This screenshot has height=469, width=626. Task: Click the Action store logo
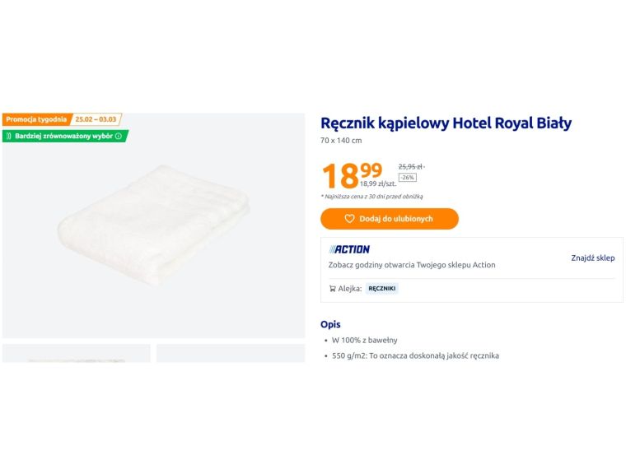pyautogui.click(x=349, y=249)
